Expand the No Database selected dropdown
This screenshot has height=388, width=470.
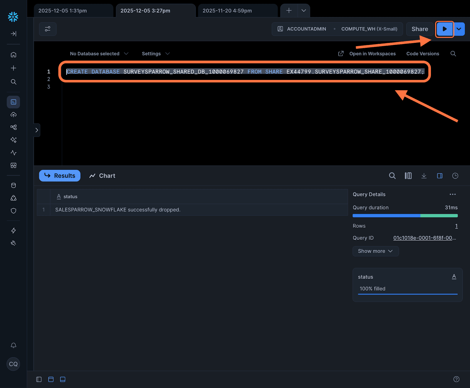click(99, 54)
